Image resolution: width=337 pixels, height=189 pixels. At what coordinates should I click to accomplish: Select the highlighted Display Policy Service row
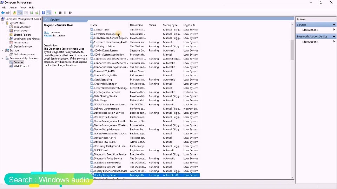[x=145, y=175]
